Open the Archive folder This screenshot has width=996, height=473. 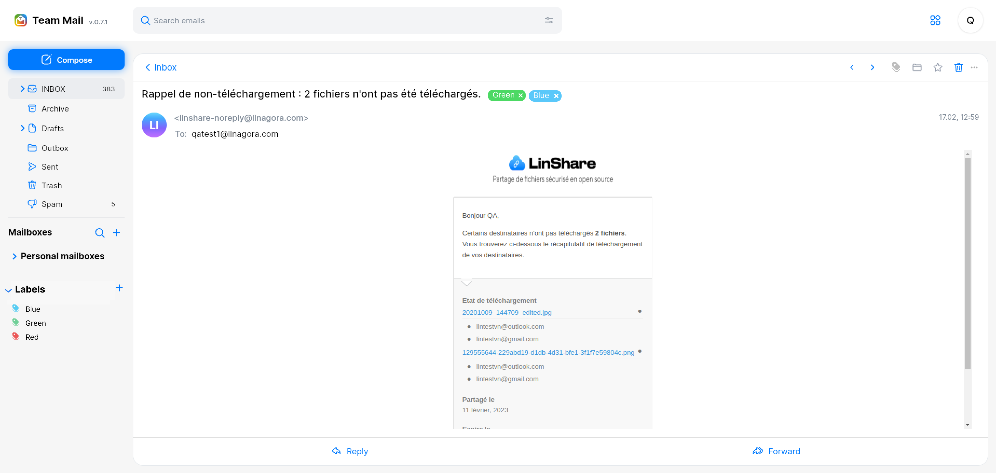click(66, 109)
